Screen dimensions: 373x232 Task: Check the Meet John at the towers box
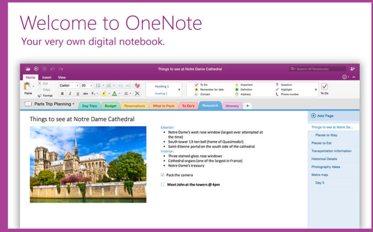tap(162, 184)
